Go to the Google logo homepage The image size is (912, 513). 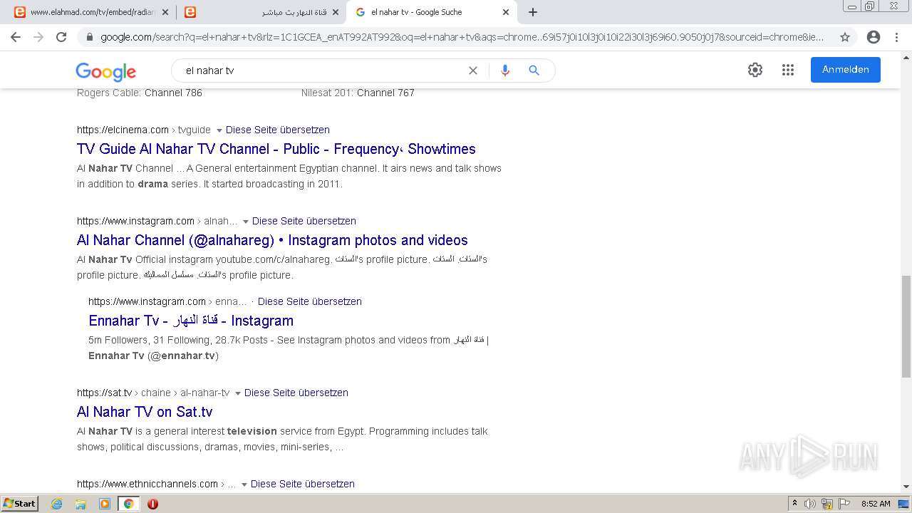(x=105, y=71)
